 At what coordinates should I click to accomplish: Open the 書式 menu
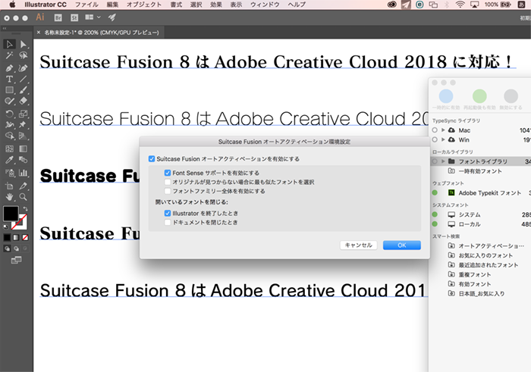point(176,5)
